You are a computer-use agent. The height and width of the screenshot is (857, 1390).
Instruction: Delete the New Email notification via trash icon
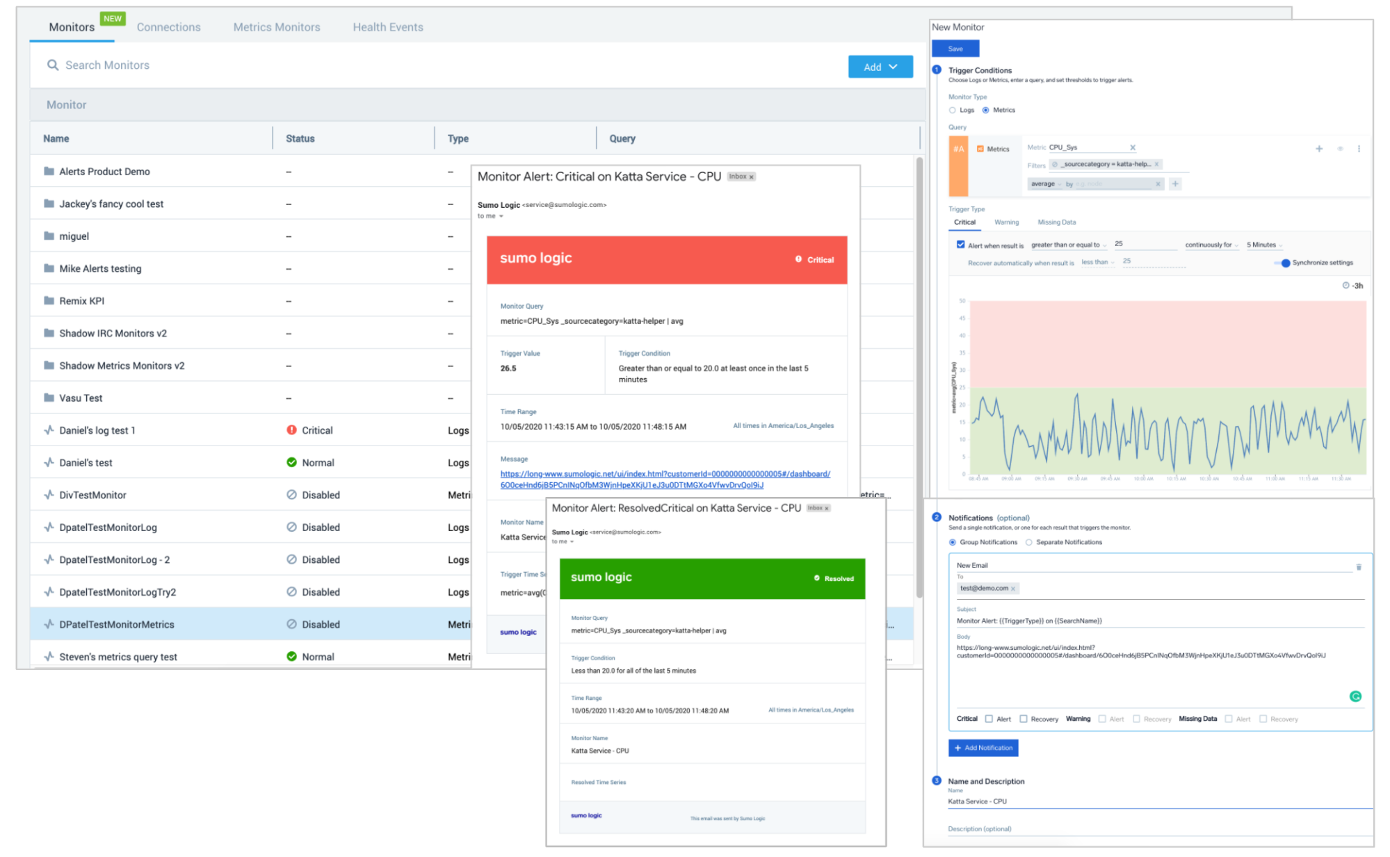point(1360,566)
